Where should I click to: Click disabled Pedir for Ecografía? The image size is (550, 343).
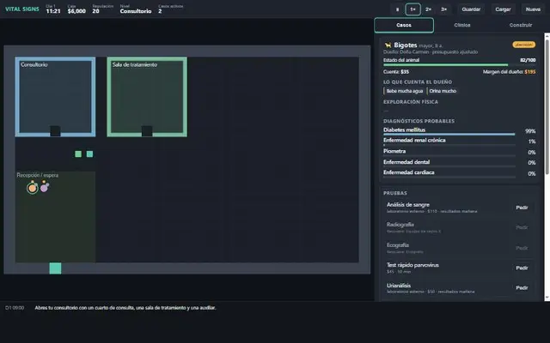[522, 248]
